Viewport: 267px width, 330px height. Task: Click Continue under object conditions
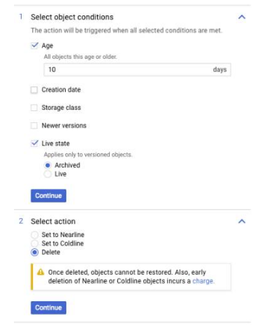click(x=48, y=196)
